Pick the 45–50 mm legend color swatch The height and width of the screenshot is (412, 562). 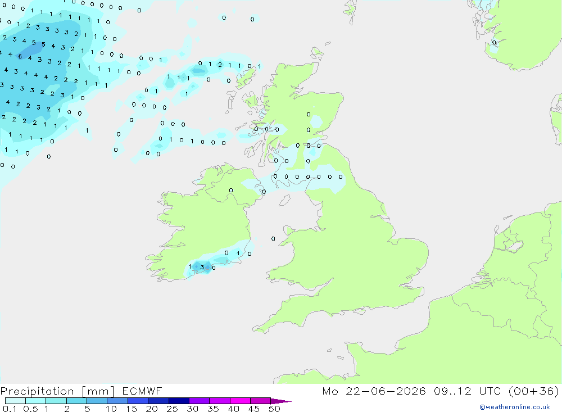click(x=261, y=401)
